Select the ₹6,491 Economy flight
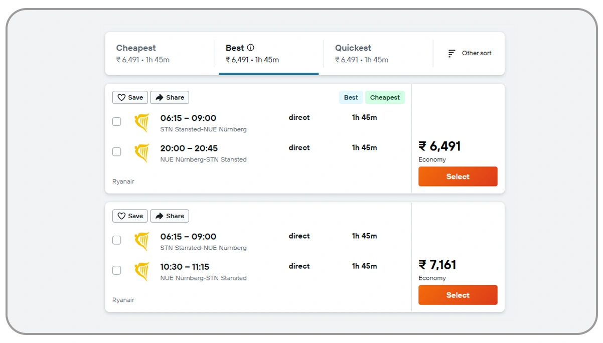Image resolution: width=603 pixels, height=343 pixels. click(458, 176)
